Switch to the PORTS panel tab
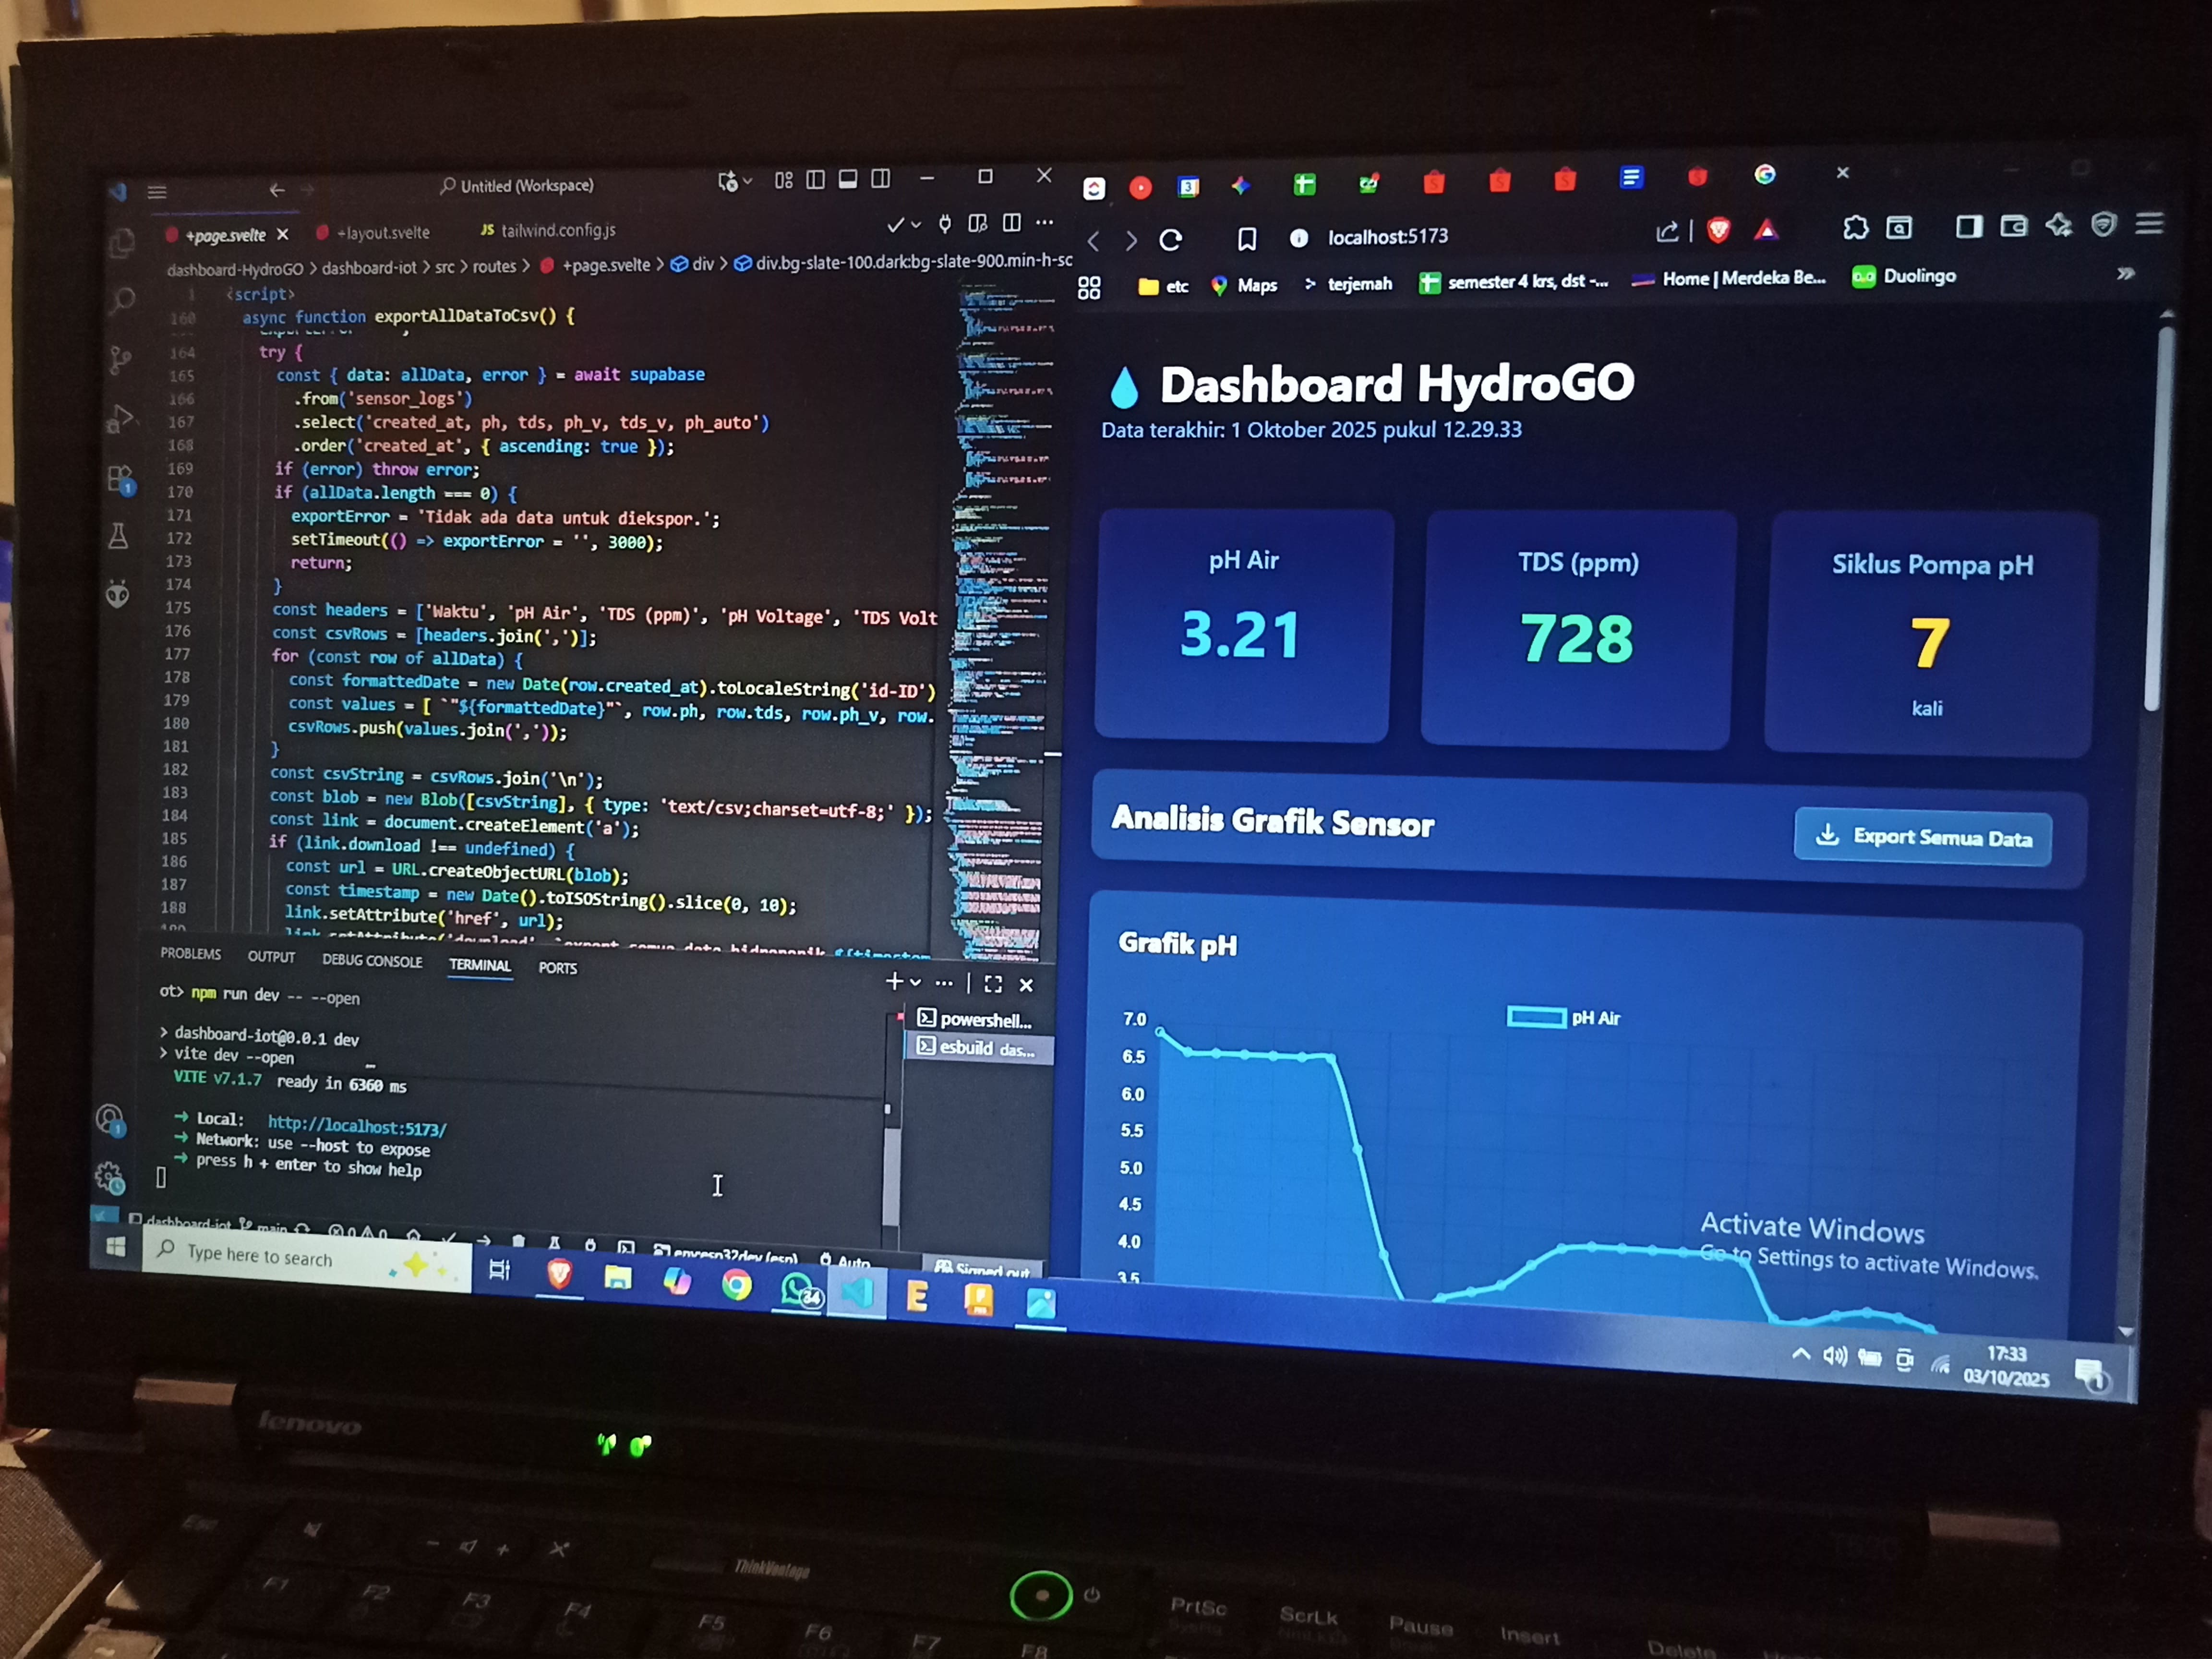The width and height of the screenshot is (2212, 1659). (x=557, y=968)
